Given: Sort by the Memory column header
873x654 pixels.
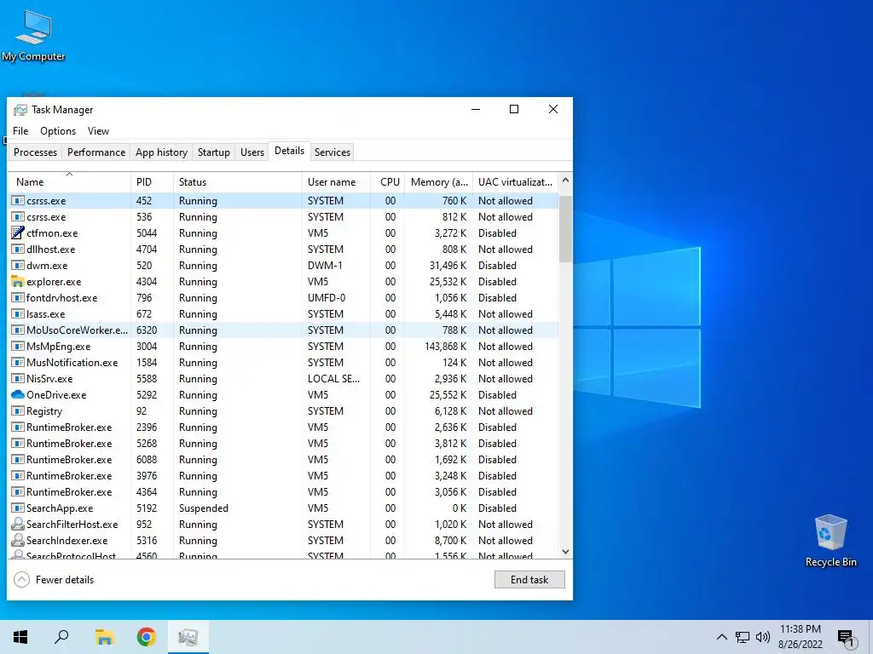Looking at the screenshot, I should pos(439,182).
